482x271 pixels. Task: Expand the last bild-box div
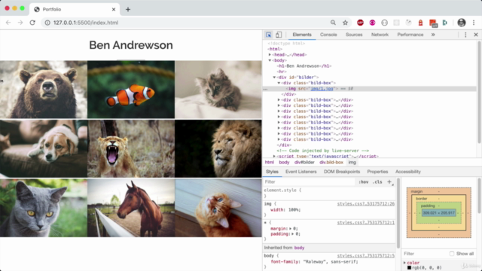pyautogui.click(x=279, y=139)
